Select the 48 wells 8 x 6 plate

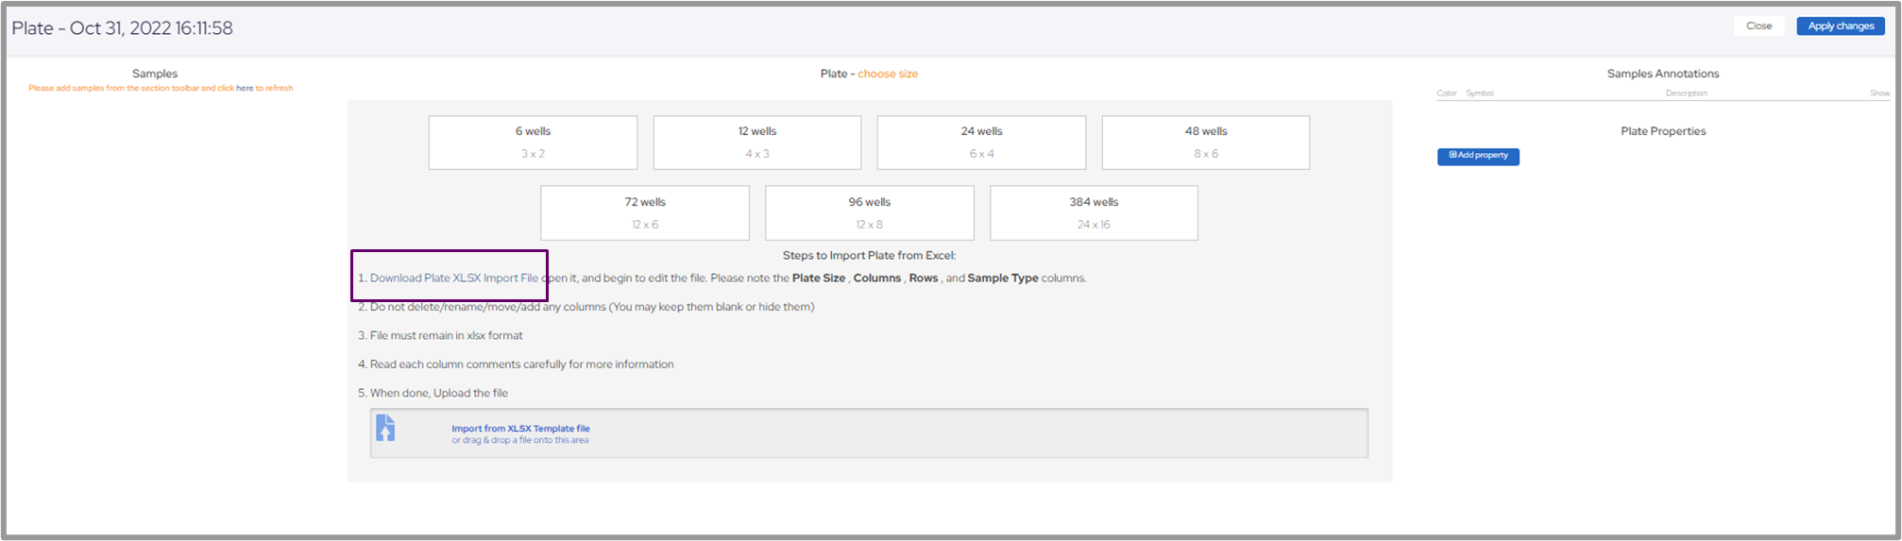pyautogui.click(x=1205, y=143)
